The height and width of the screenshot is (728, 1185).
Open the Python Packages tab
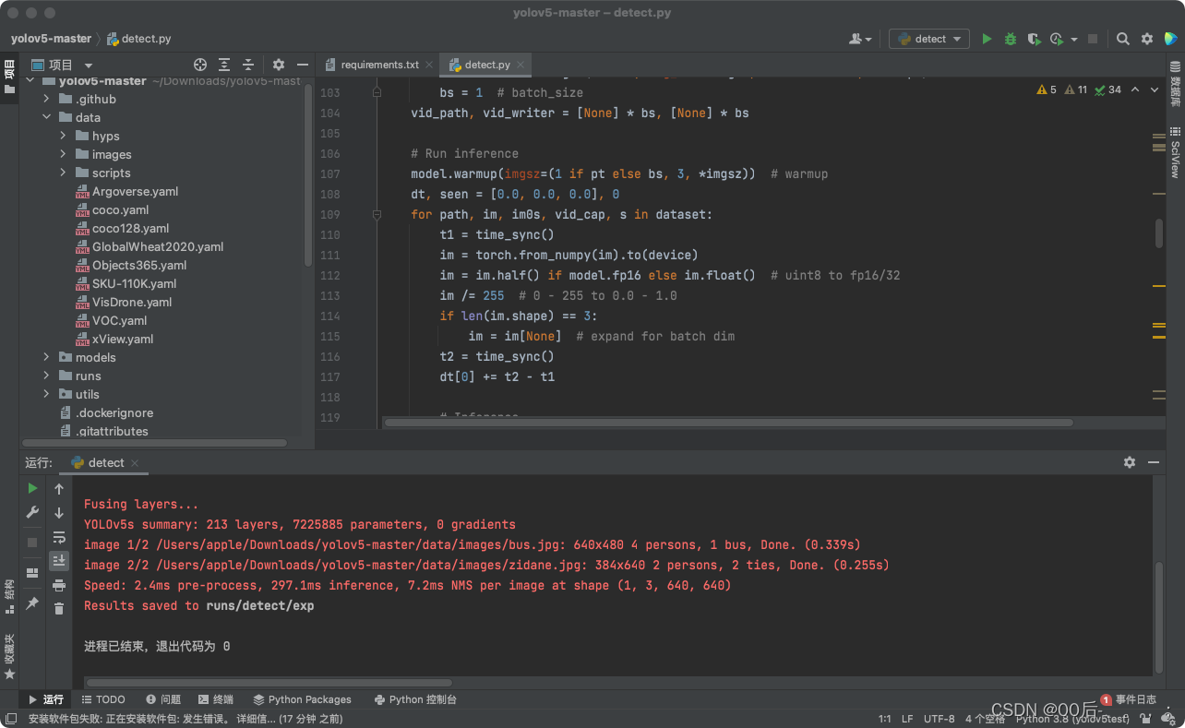[x=302, y=699]
